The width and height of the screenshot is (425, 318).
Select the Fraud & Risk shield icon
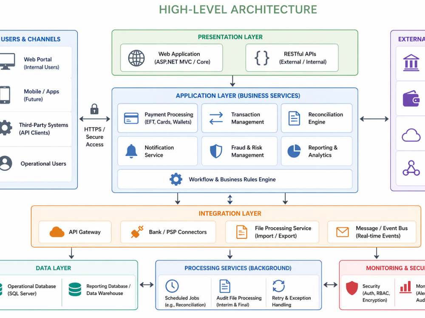click(x=216, y=151)
